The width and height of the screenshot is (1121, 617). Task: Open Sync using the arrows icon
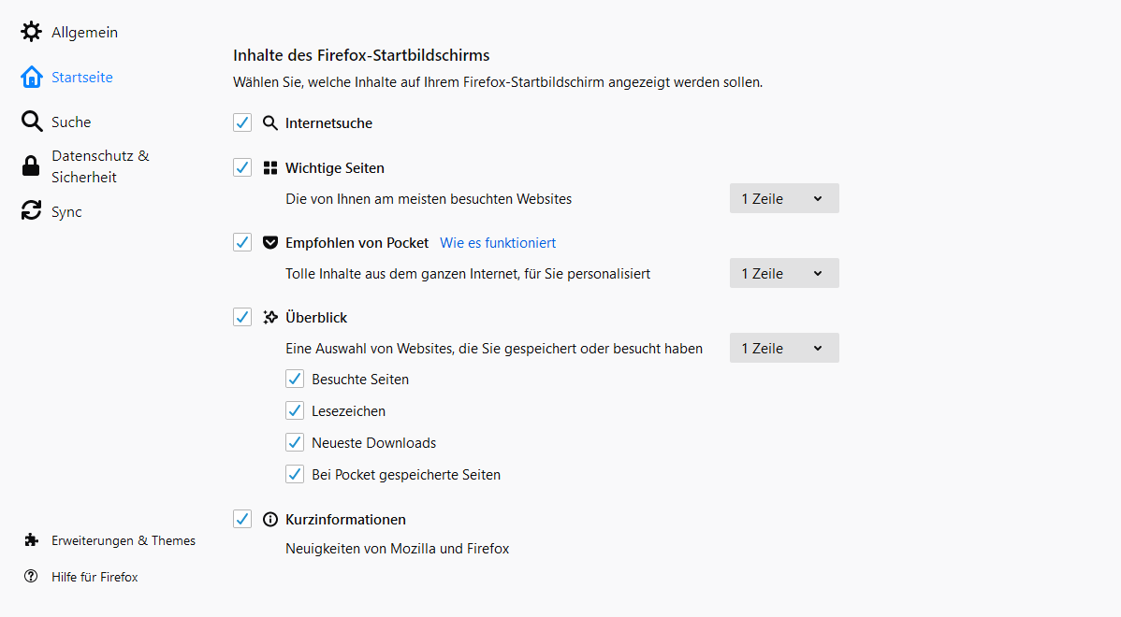[31, 212]
